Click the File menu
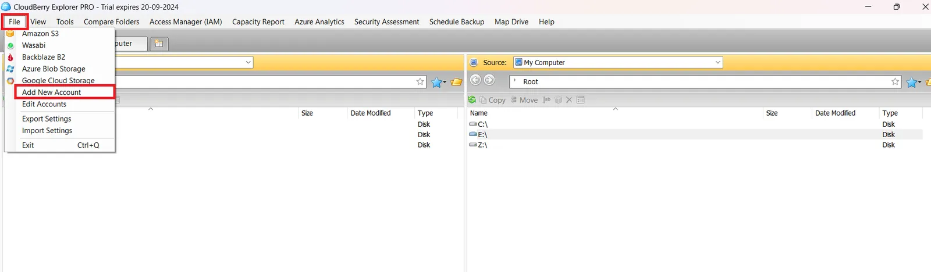This screenshot has width=931, height=272. [x=15, y=22]
